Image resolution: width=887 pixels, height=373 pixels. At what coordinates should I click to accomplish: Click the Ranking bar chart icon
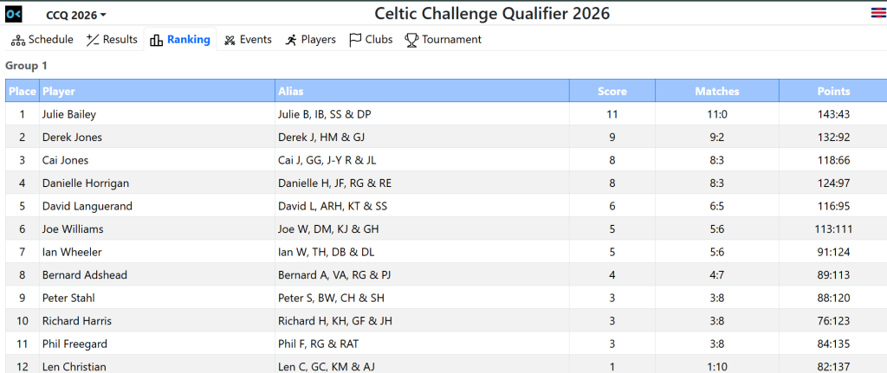point(157,40)
